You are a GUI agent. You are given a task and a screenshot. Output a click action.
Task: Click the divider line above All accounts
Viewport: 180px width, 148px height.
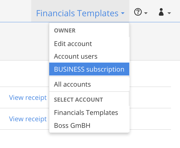89,77
